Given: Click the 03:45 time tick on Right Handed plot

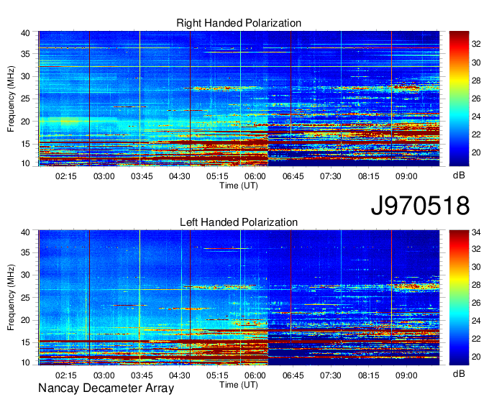Looking at the screenshot, I should [x=142, y=176].
